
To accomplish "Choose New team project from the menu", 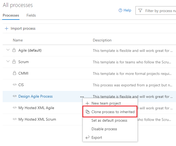I will point(106,103).
